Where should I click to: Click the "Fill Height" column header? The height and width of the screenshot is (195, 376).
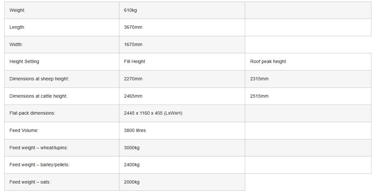coord(134,61)
